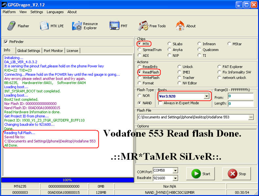
Task: Open the Platform menu
Action: [9, 12]
